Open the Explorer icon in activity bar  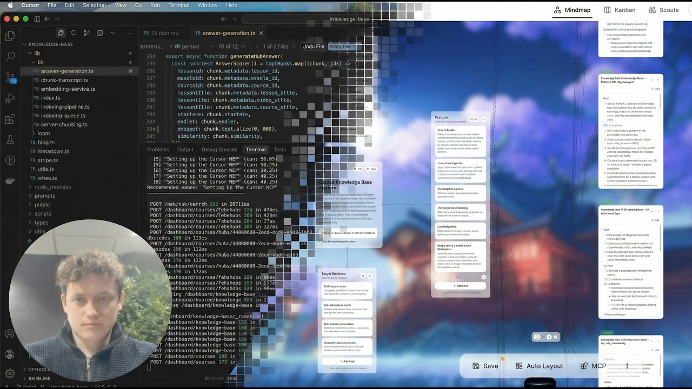10,36
